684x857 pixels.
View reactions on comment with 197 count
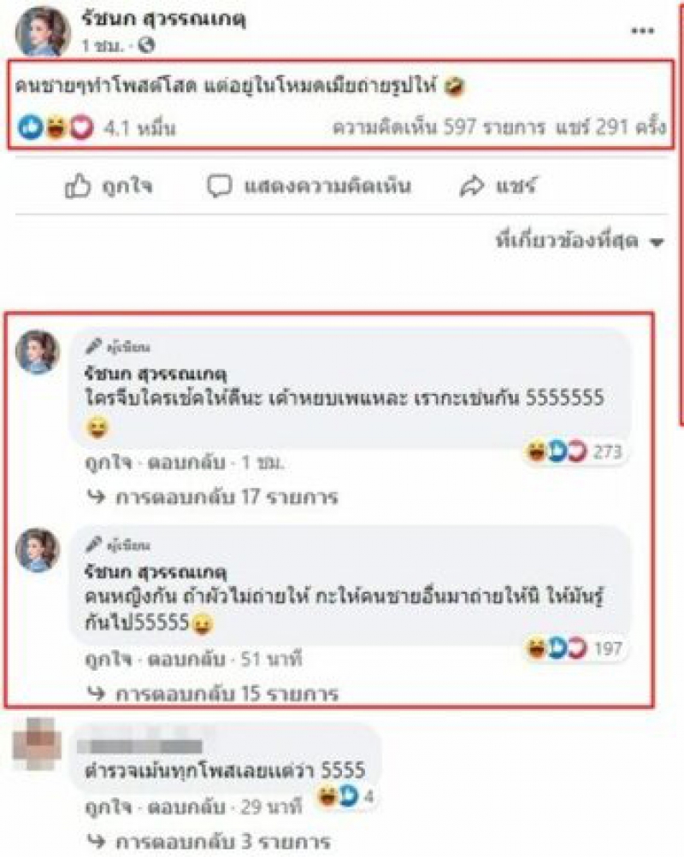coord(574,649)
